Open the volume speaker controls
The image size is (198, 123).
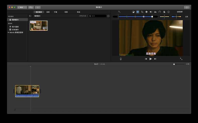click(x=151, y=12)
